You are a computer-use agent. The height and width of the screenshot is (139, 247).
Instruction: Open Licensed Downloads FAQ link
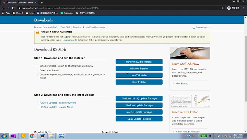[46, 27]
